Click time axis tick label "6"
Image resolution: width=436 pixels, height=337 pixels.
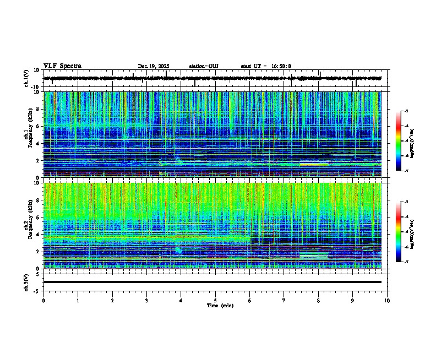click(250, 301)
